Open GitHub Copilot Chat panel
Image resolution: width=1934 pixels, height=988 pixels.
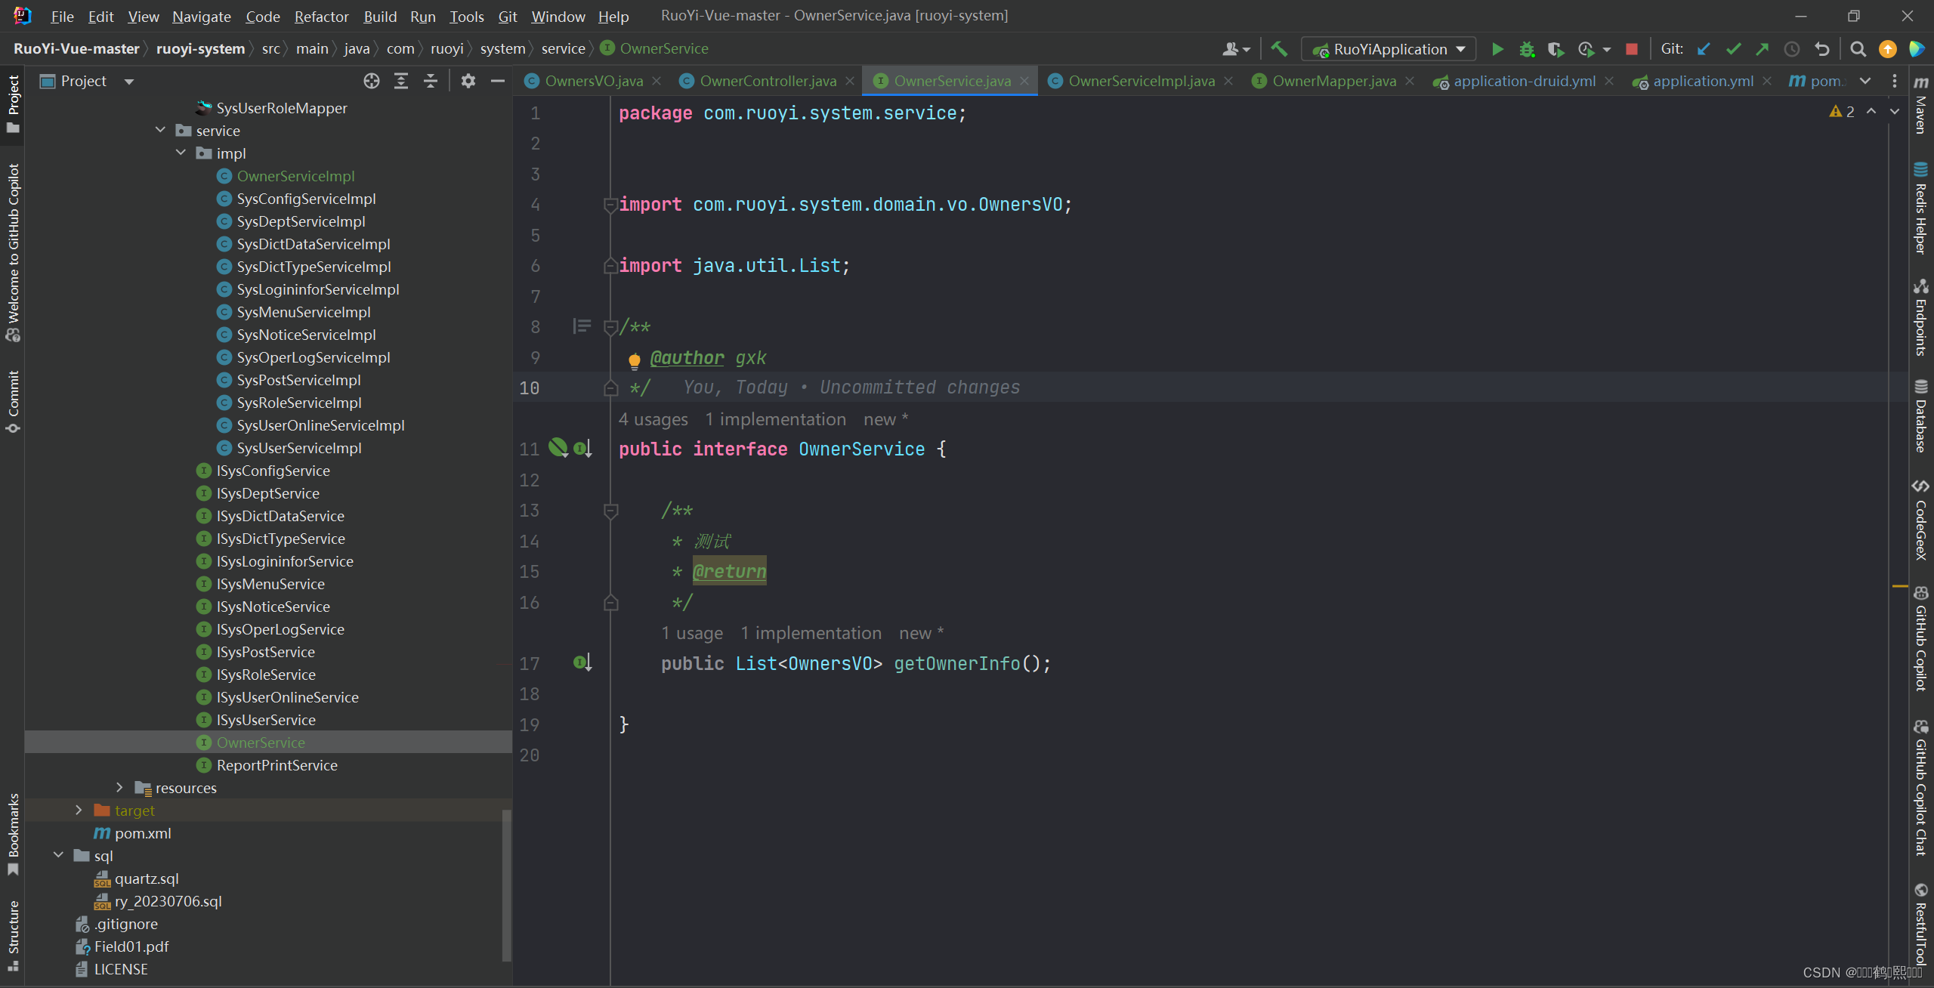1921,788
